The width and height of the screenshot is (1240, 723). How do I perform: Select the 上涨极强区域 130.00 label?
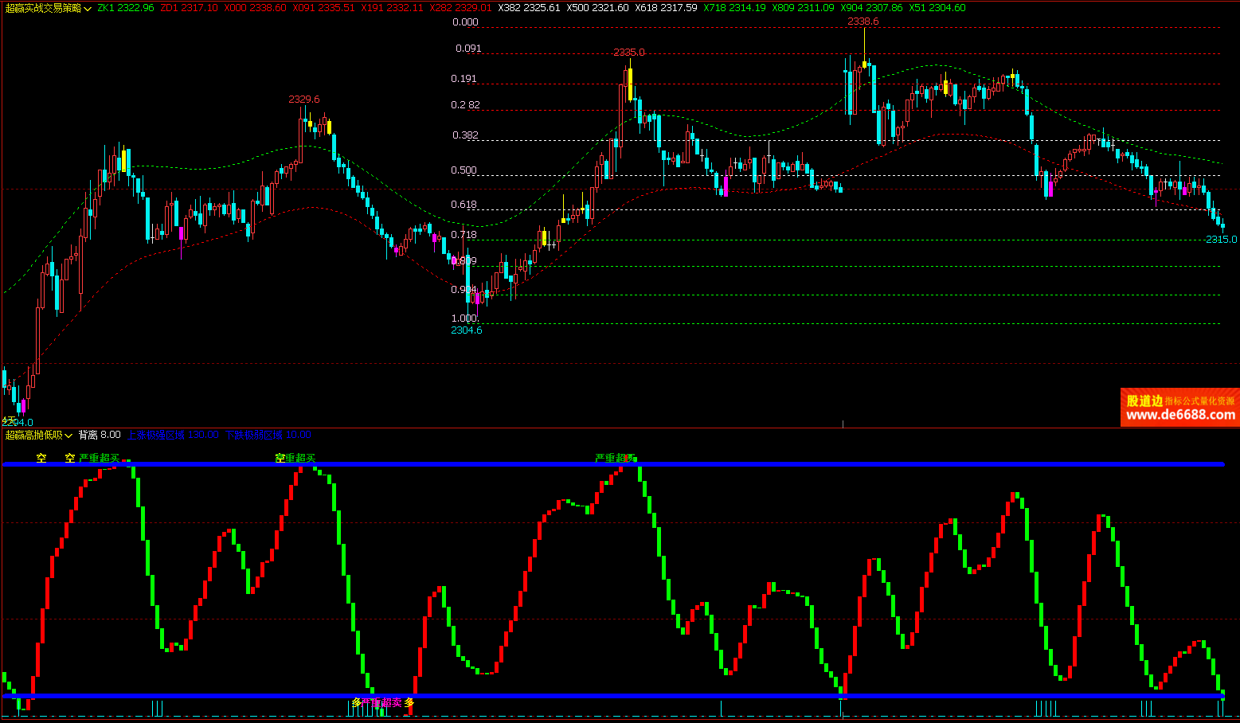(173, 435)
